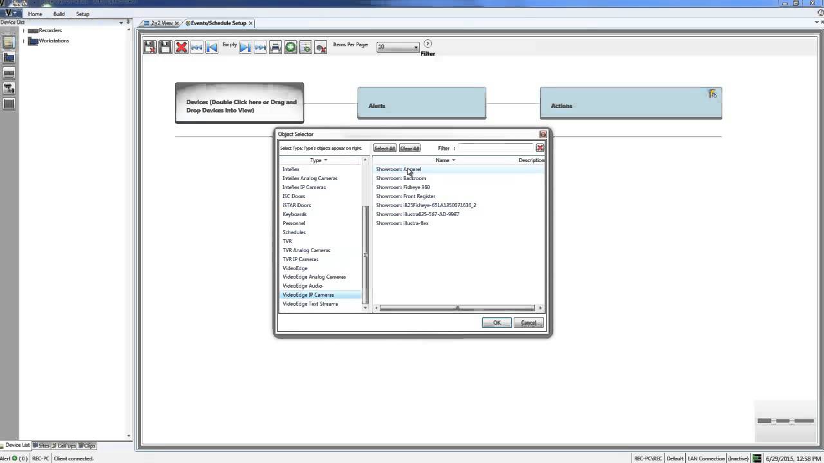Viewport: 824px width, 463px height.
Task: Open the V application menu button
Action: click(x=10, y=13)
